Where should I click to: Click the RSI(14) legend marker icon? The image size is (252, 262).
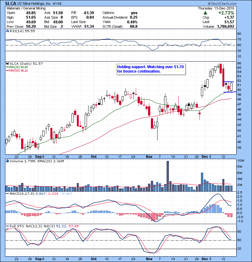pyautogui.click(x=8, y=31)
